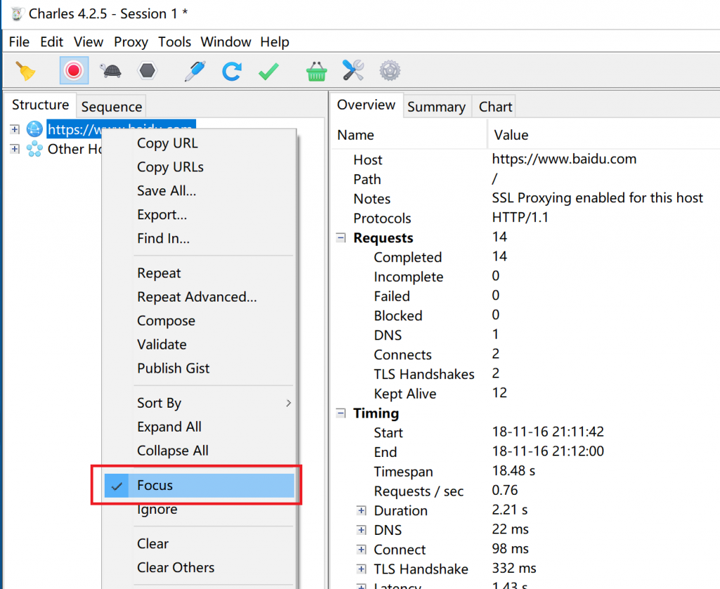Expand the DNS 22 ms timing row
Image resolution: width=720 pixels, height=589 pixels.
click(361, 530)
